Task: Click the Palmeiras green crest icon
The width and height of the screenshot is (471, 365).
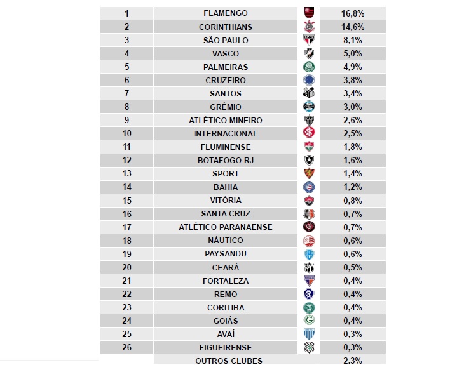Action: pos(310,67)
